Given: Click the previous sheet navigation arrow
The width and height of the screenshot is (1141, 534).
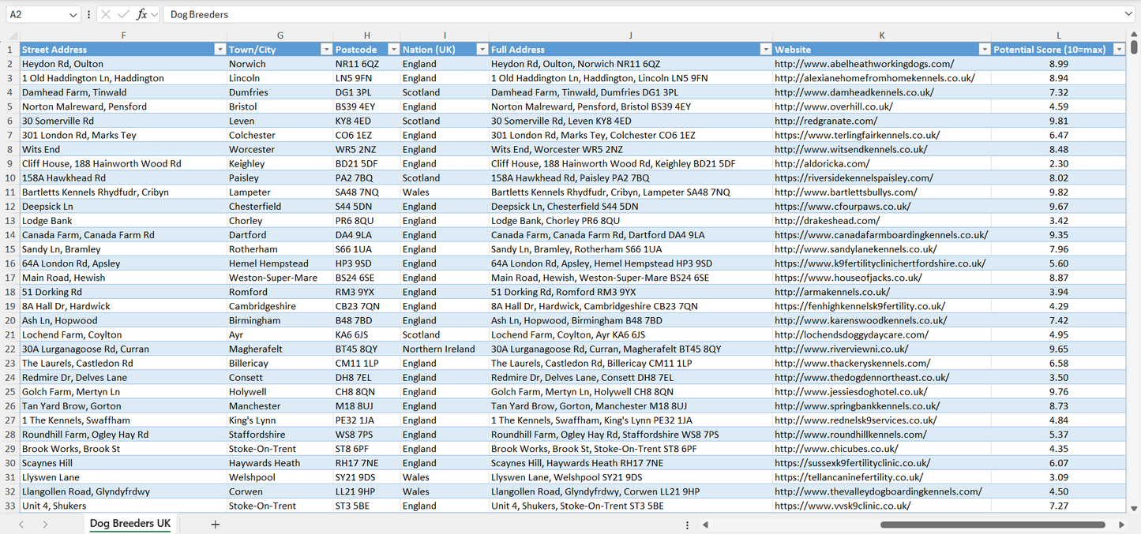Looking at the screenshot, I should [x=21, y=525].
